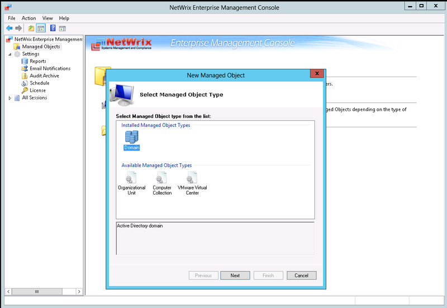Select License label in the tree

[x=37, y=90]
